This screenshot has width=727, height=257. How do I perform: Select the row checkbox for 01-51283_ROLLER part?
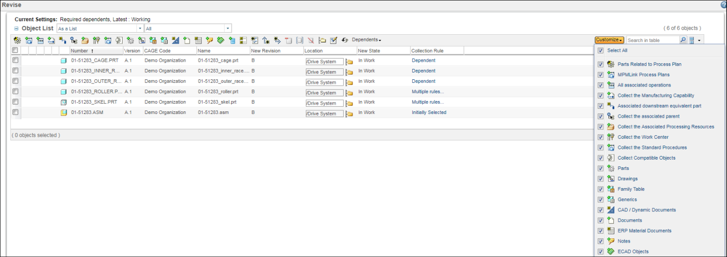click(x=16, y=91)
